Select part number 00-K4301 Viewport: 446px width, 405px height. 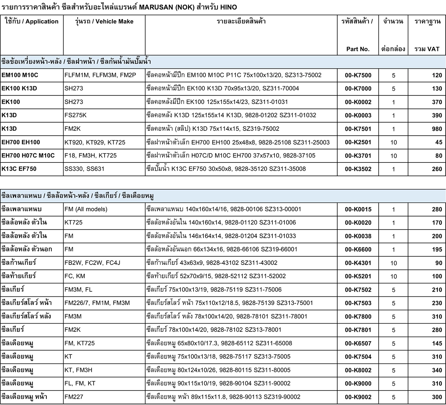[x=358, y=263]
